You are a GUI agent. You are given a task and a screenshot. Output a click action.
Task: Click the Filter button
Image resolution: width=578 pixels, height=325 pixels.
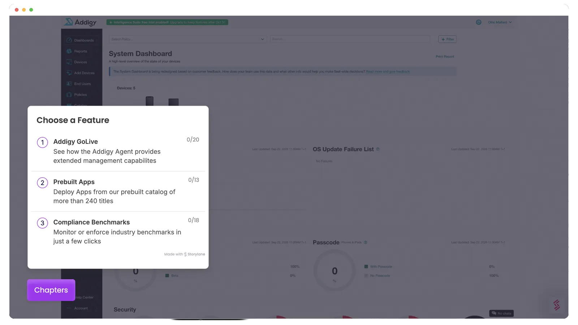447,39
